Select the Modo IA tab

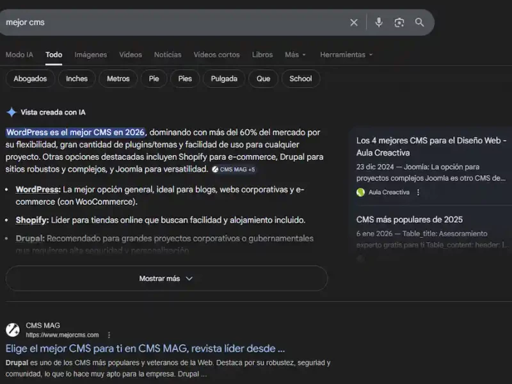coord(19,54)
